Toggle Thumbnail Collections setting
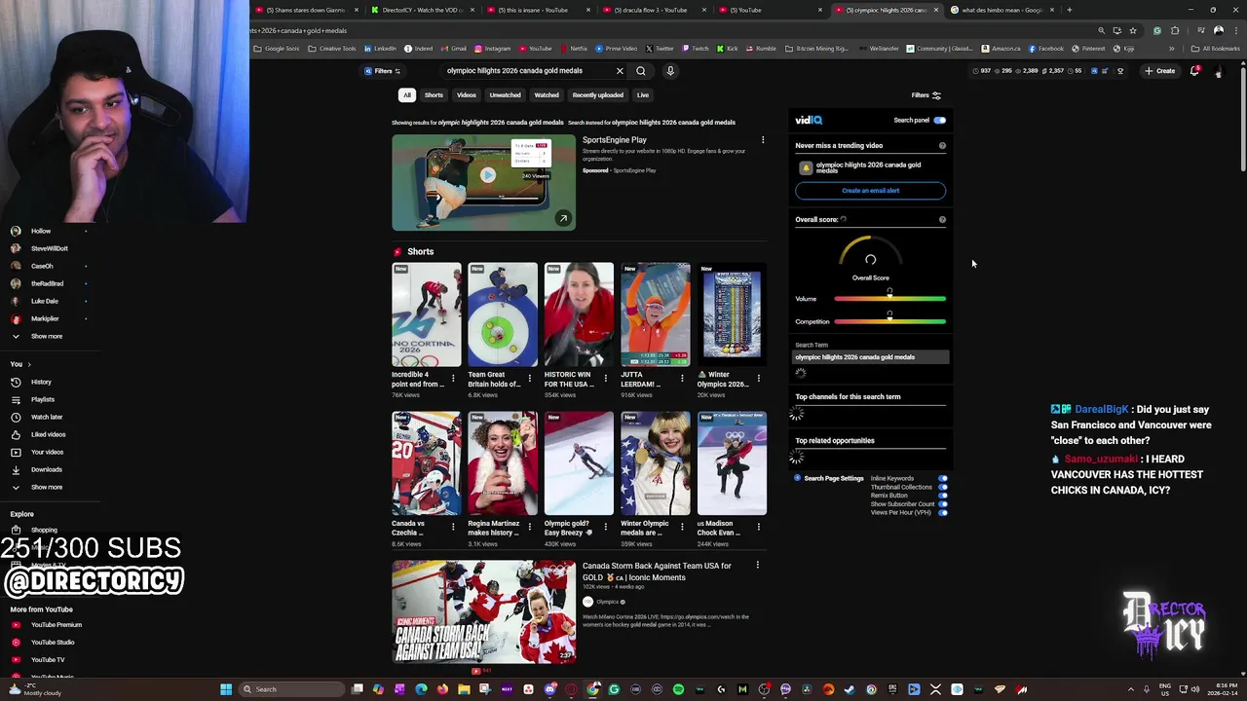Image resolution: width=1247 pixels, height=701 pixels. pos(942,487)
